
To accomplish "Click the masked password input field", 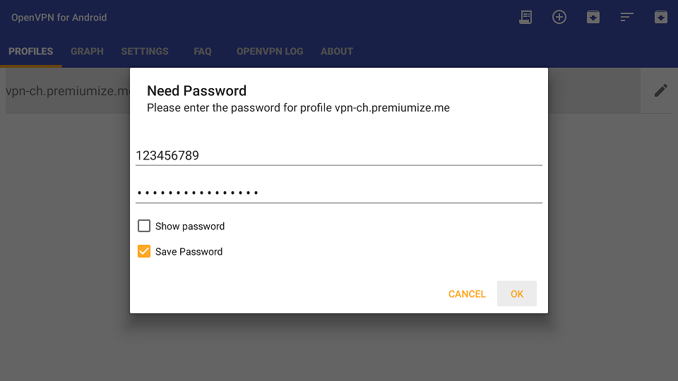I will tap(339, 193).
